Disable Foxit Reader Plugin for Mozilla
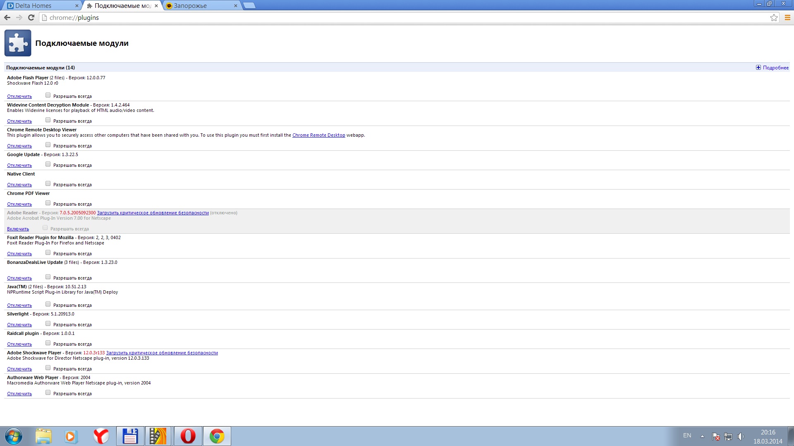Screen dimensions: 794x446 (x=19, y=254)
